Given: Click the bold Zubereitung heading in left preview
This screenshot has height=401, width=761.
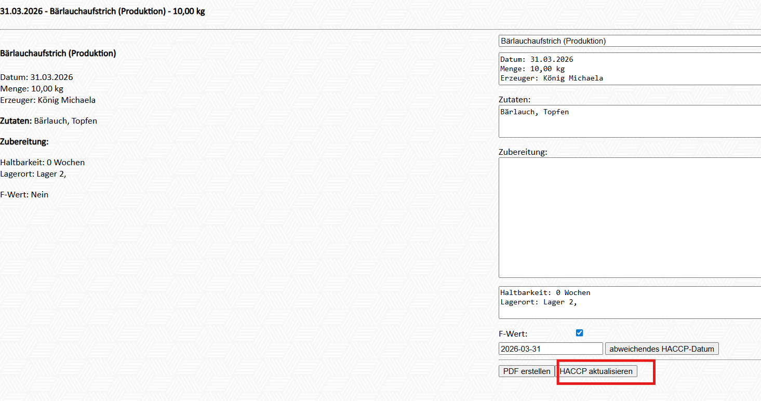Looking at the screenshot, I should pyautogui.click(x=24, y=142).
